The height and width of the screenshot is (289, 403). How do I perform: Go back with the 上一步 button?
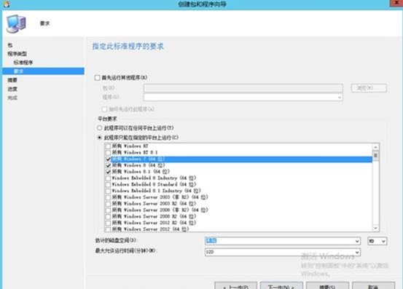coord(235,285)
